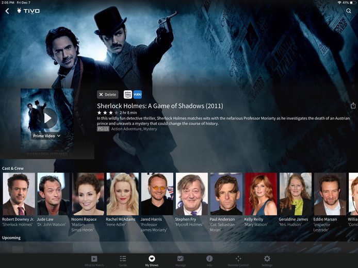
Task: Open the Guide tab
Action: [x=123, y=261]
